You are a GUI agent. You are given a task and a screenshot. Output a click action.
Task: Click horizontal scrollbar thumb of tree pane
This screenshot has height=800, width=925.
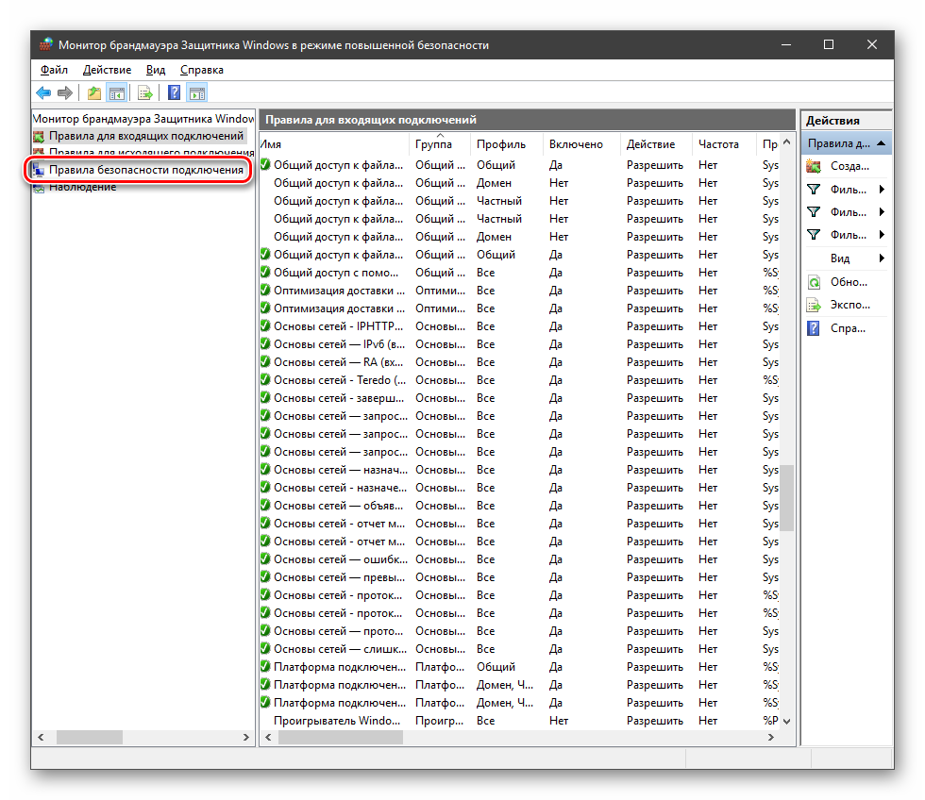coord(90,737)
